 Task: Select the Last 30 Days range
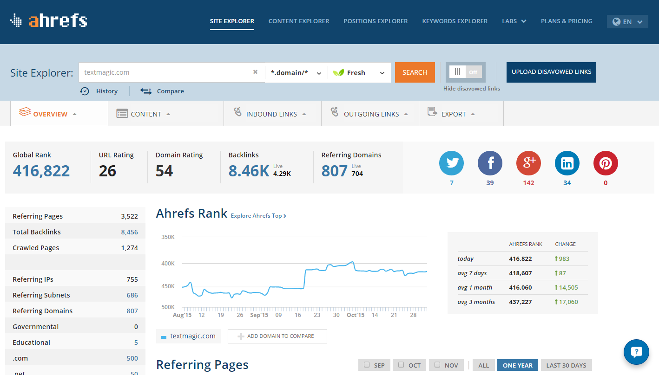[x=566, y=365]
